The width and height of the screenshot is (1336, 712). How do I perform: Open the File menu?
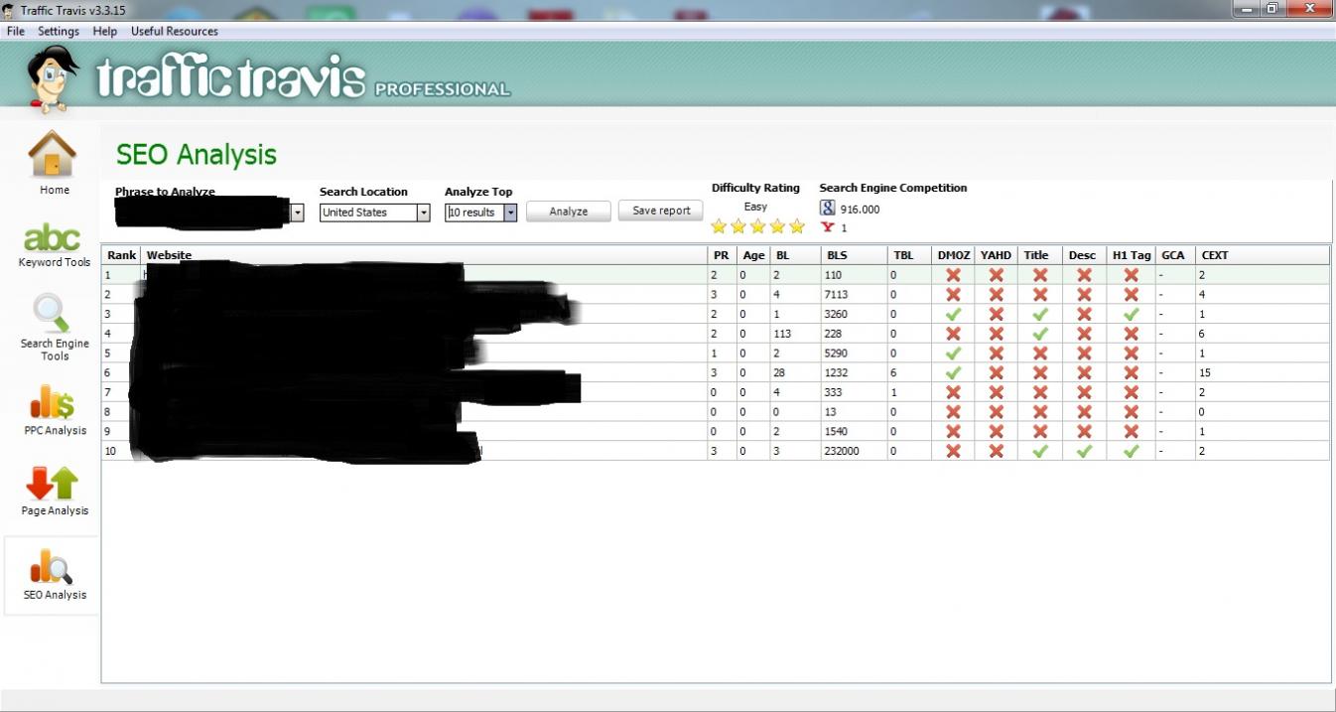click(x=16, y=31)
